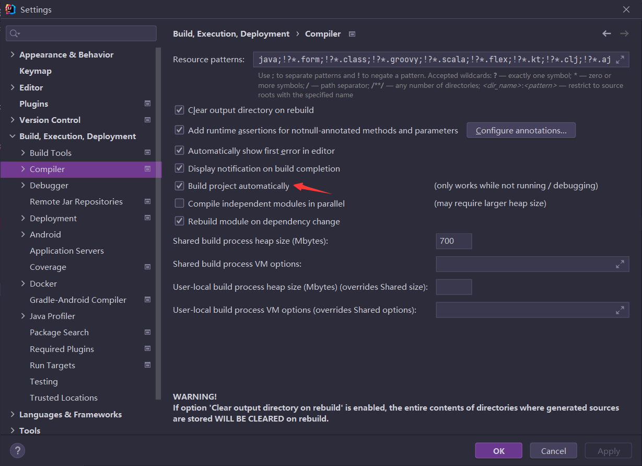This screenshot has width=642, height=466.
Task: Expand the Editor section
Action: click(x=13, y=87)
